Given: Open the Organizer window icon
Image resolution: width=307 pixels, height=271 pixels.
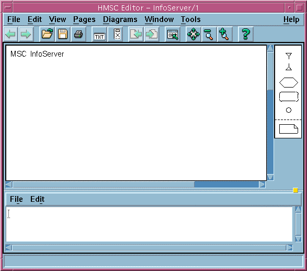Looking at the screenshot, I should point(173,35).
